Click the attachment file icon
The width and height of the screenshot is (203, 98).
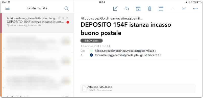[x=84, y=88]
